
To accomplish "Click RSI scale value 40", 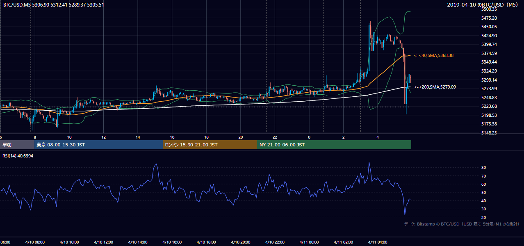I will pyautogui.click(x=483, y=200).
